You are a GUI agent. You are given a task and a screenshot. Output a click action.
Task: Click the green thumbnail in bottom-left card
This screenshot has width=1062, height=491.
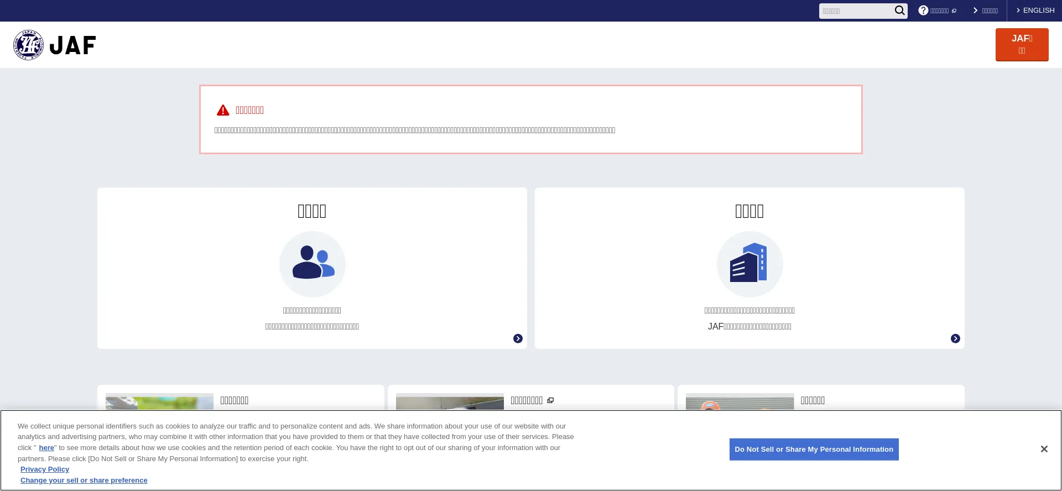[x=159, y=401]
